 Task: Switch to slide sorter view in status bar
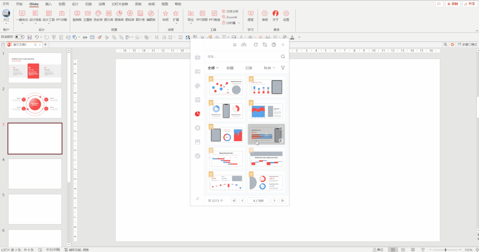[x=404, y=250]
